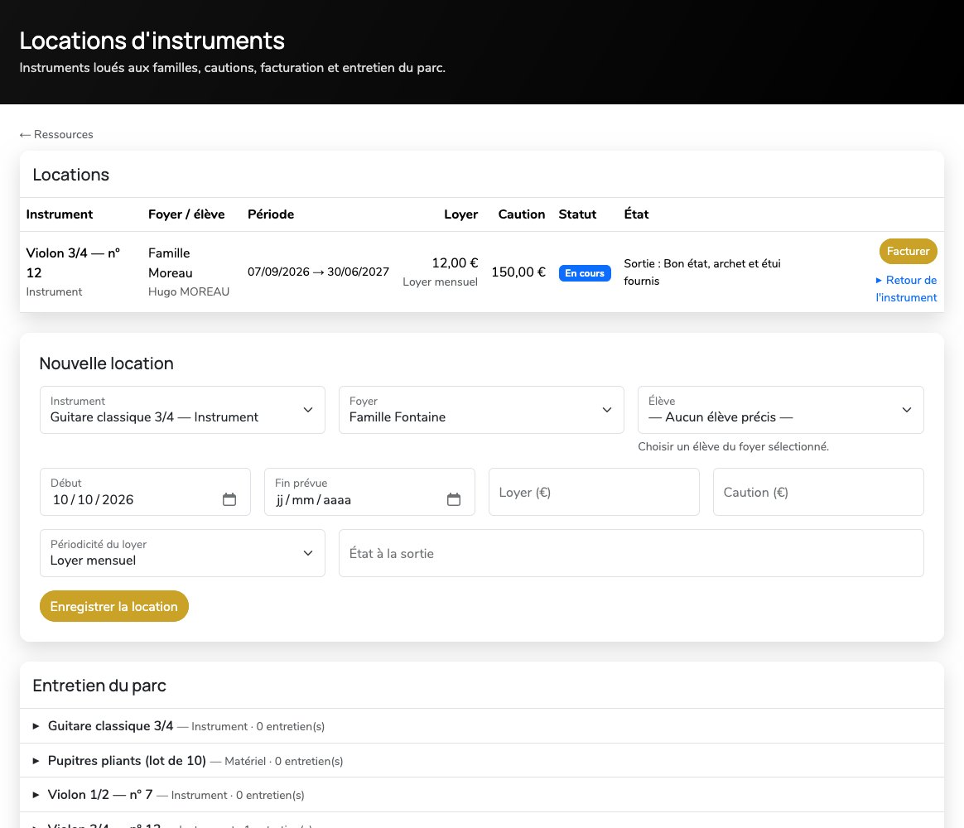Screen dimensions: 964x828
Task: Open the Élève dropdown
Action: (x=781, y=410)
